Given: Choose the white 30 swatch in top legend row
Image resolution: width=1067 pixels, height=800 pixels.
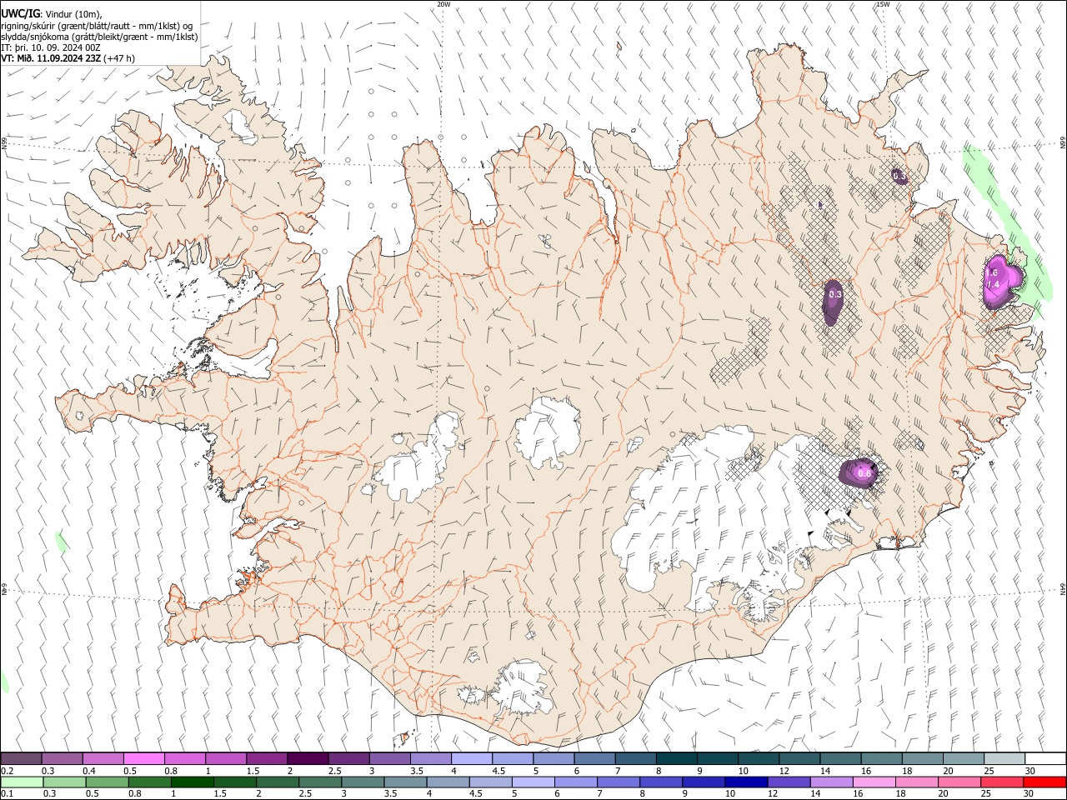Looking at the screenshot, I should [1045, 759].
